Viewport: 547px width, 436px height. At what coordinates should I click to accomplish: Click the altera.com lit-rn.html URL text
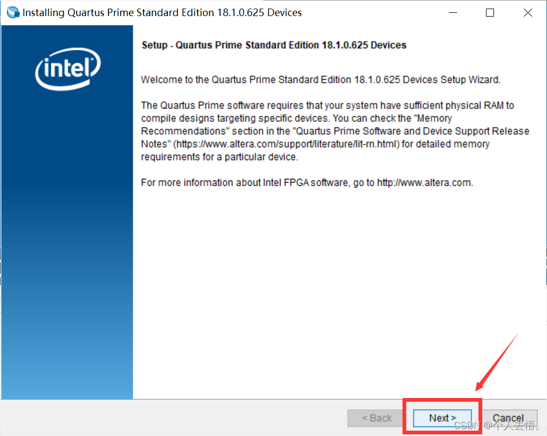[286, 144]
